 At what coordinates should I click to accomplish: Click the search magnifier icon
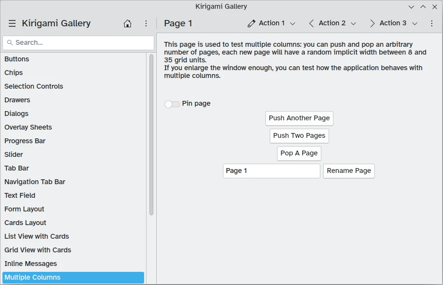(x=10, y=42)
